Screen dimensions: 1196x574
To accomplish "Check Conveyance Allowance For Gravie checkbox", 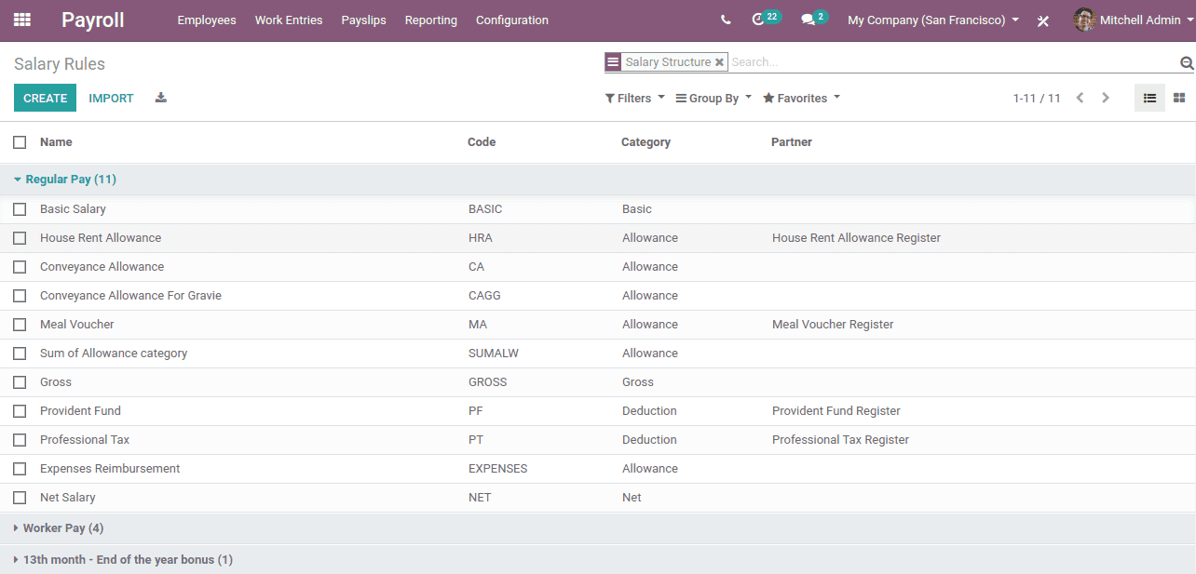I will pos(20,296).
